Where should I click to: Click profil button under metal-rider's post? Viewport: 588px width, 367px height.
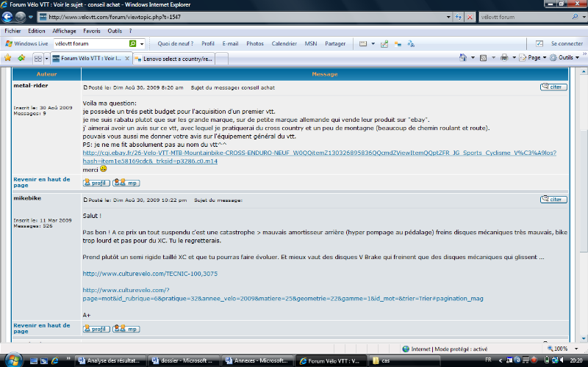[x=96, y=183]
